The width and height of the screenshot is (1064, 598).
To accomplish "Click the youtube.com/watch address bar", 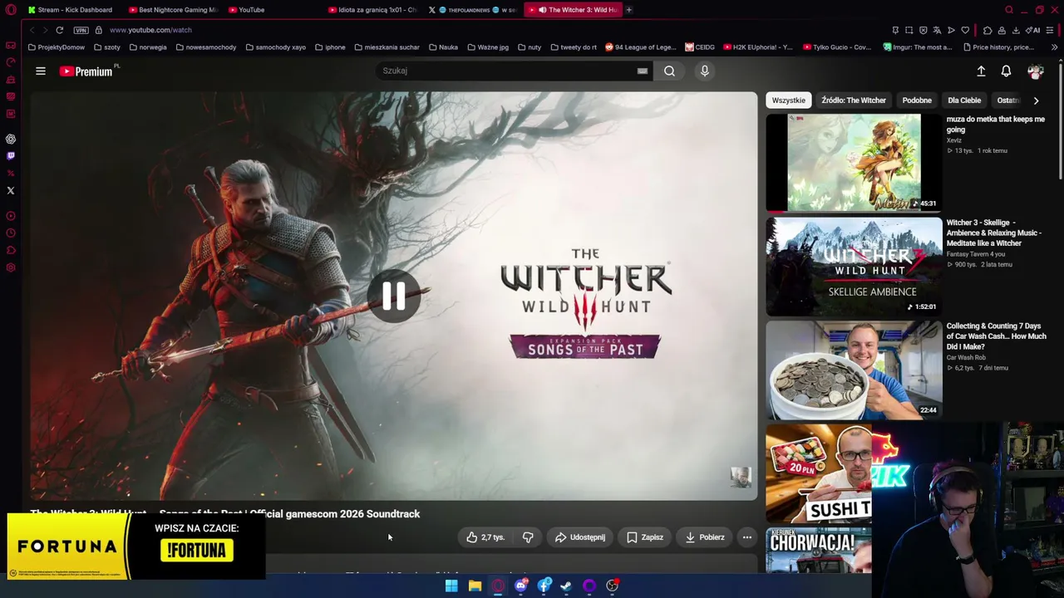I will coord(150,31).
